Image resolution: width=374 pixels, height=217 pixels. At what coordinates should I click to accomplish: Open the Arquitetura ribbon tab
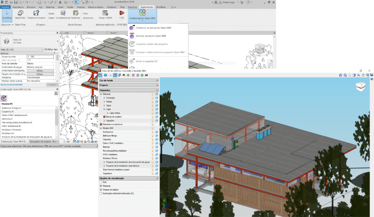pyautogui.click(x=18, y=7)
